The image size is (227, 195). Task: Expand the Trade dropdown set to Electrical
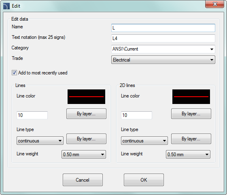tap(163, 60)
